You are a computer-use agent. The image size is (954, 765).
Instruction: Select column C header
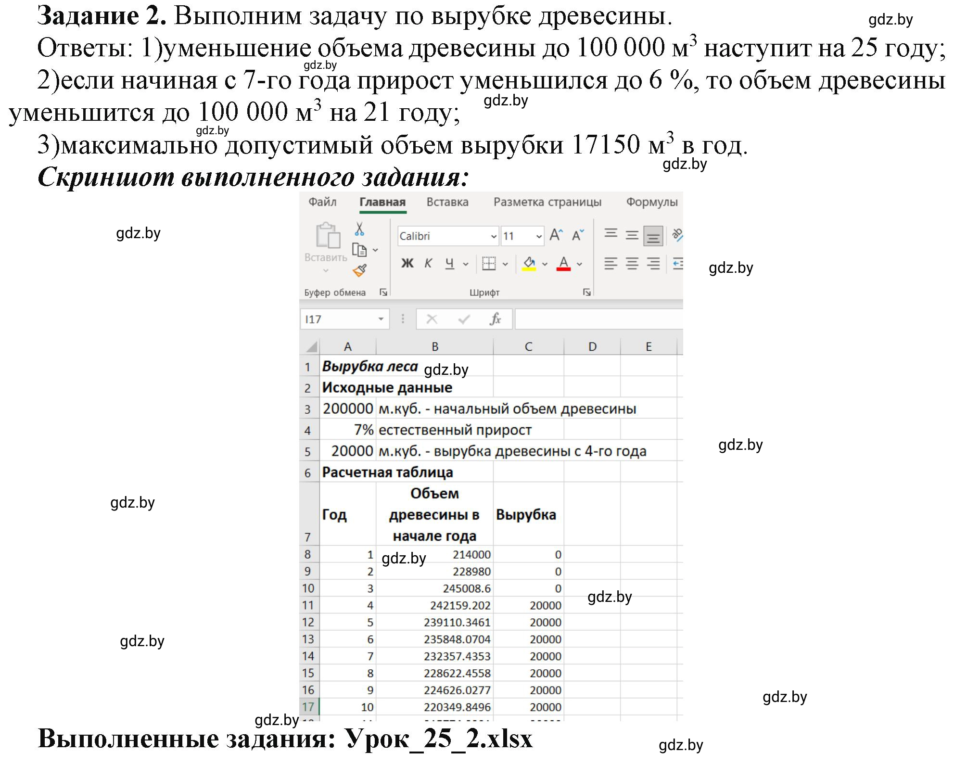coord(529,347)
